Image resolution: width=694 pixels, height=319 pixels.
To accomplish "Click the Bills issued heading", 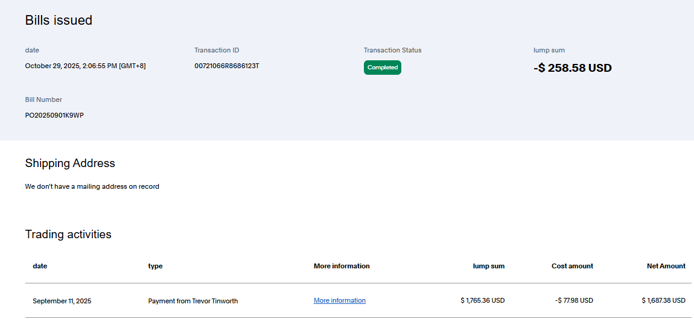I will tap(59, 20).
